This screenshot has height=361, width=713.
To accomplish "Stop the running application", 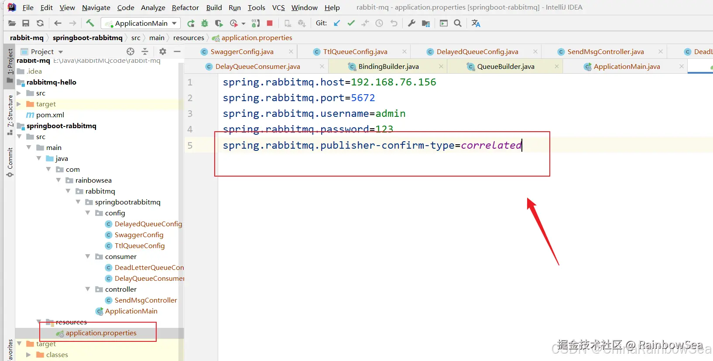I will (270, 23).
